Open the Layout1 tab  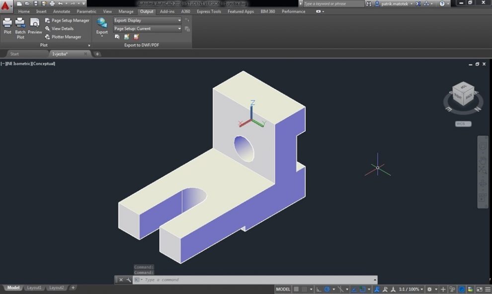click(x=34, y=288)
